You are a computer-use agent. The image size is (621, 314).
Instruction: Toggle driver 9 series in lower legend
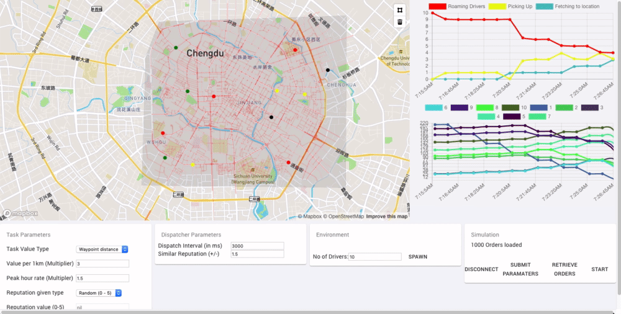tap(462, 108)
